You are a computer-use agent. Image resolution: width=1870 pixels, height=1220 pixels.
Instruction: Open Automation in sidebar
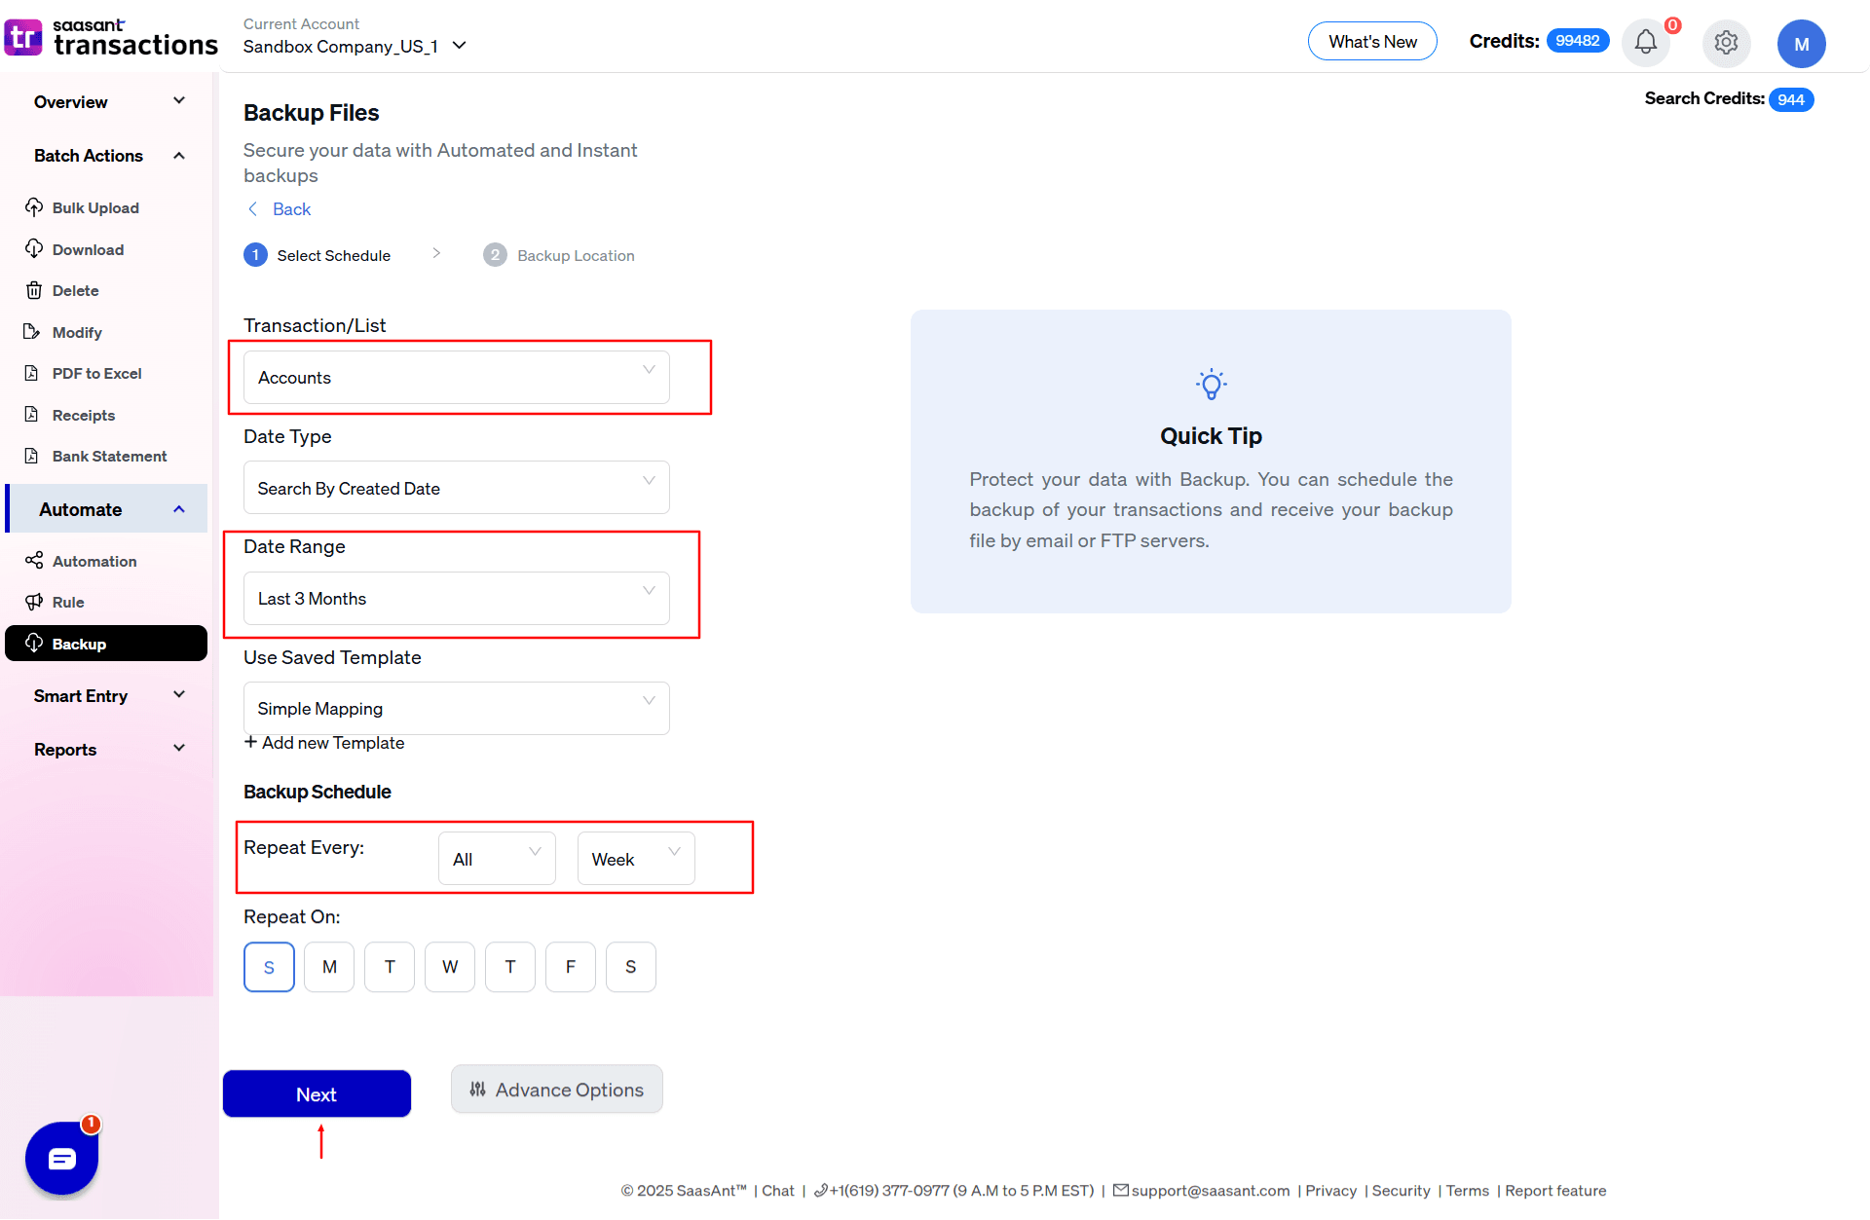pyautogui.click(x=94, y=561)
